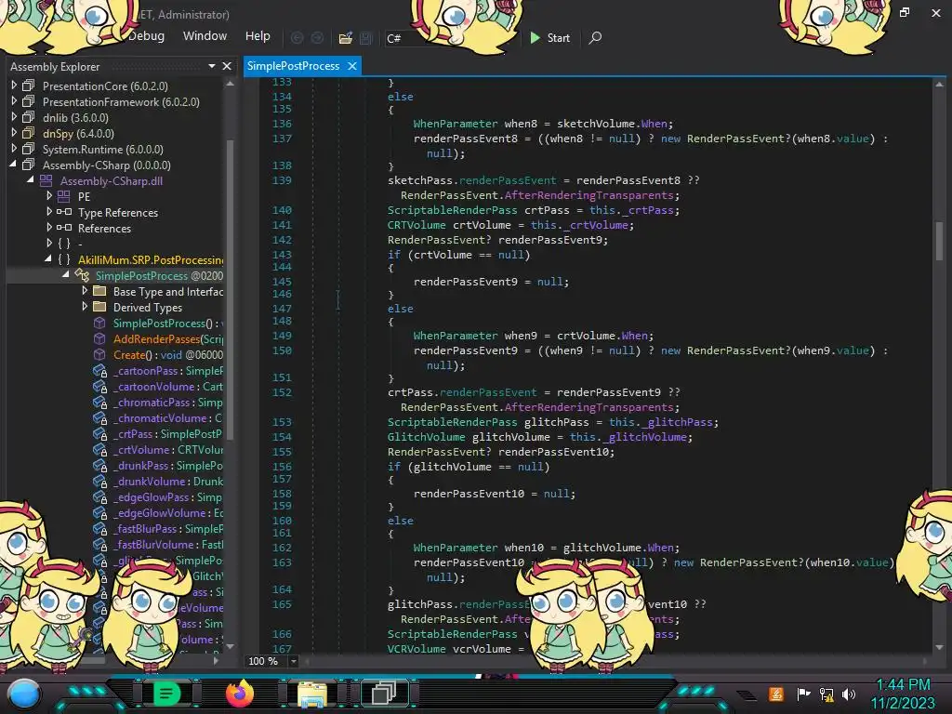The width and height of the screenshot is (952, 714).
Task: Select AddRenderPasses method in tree
Action: [x=168, y=338]
